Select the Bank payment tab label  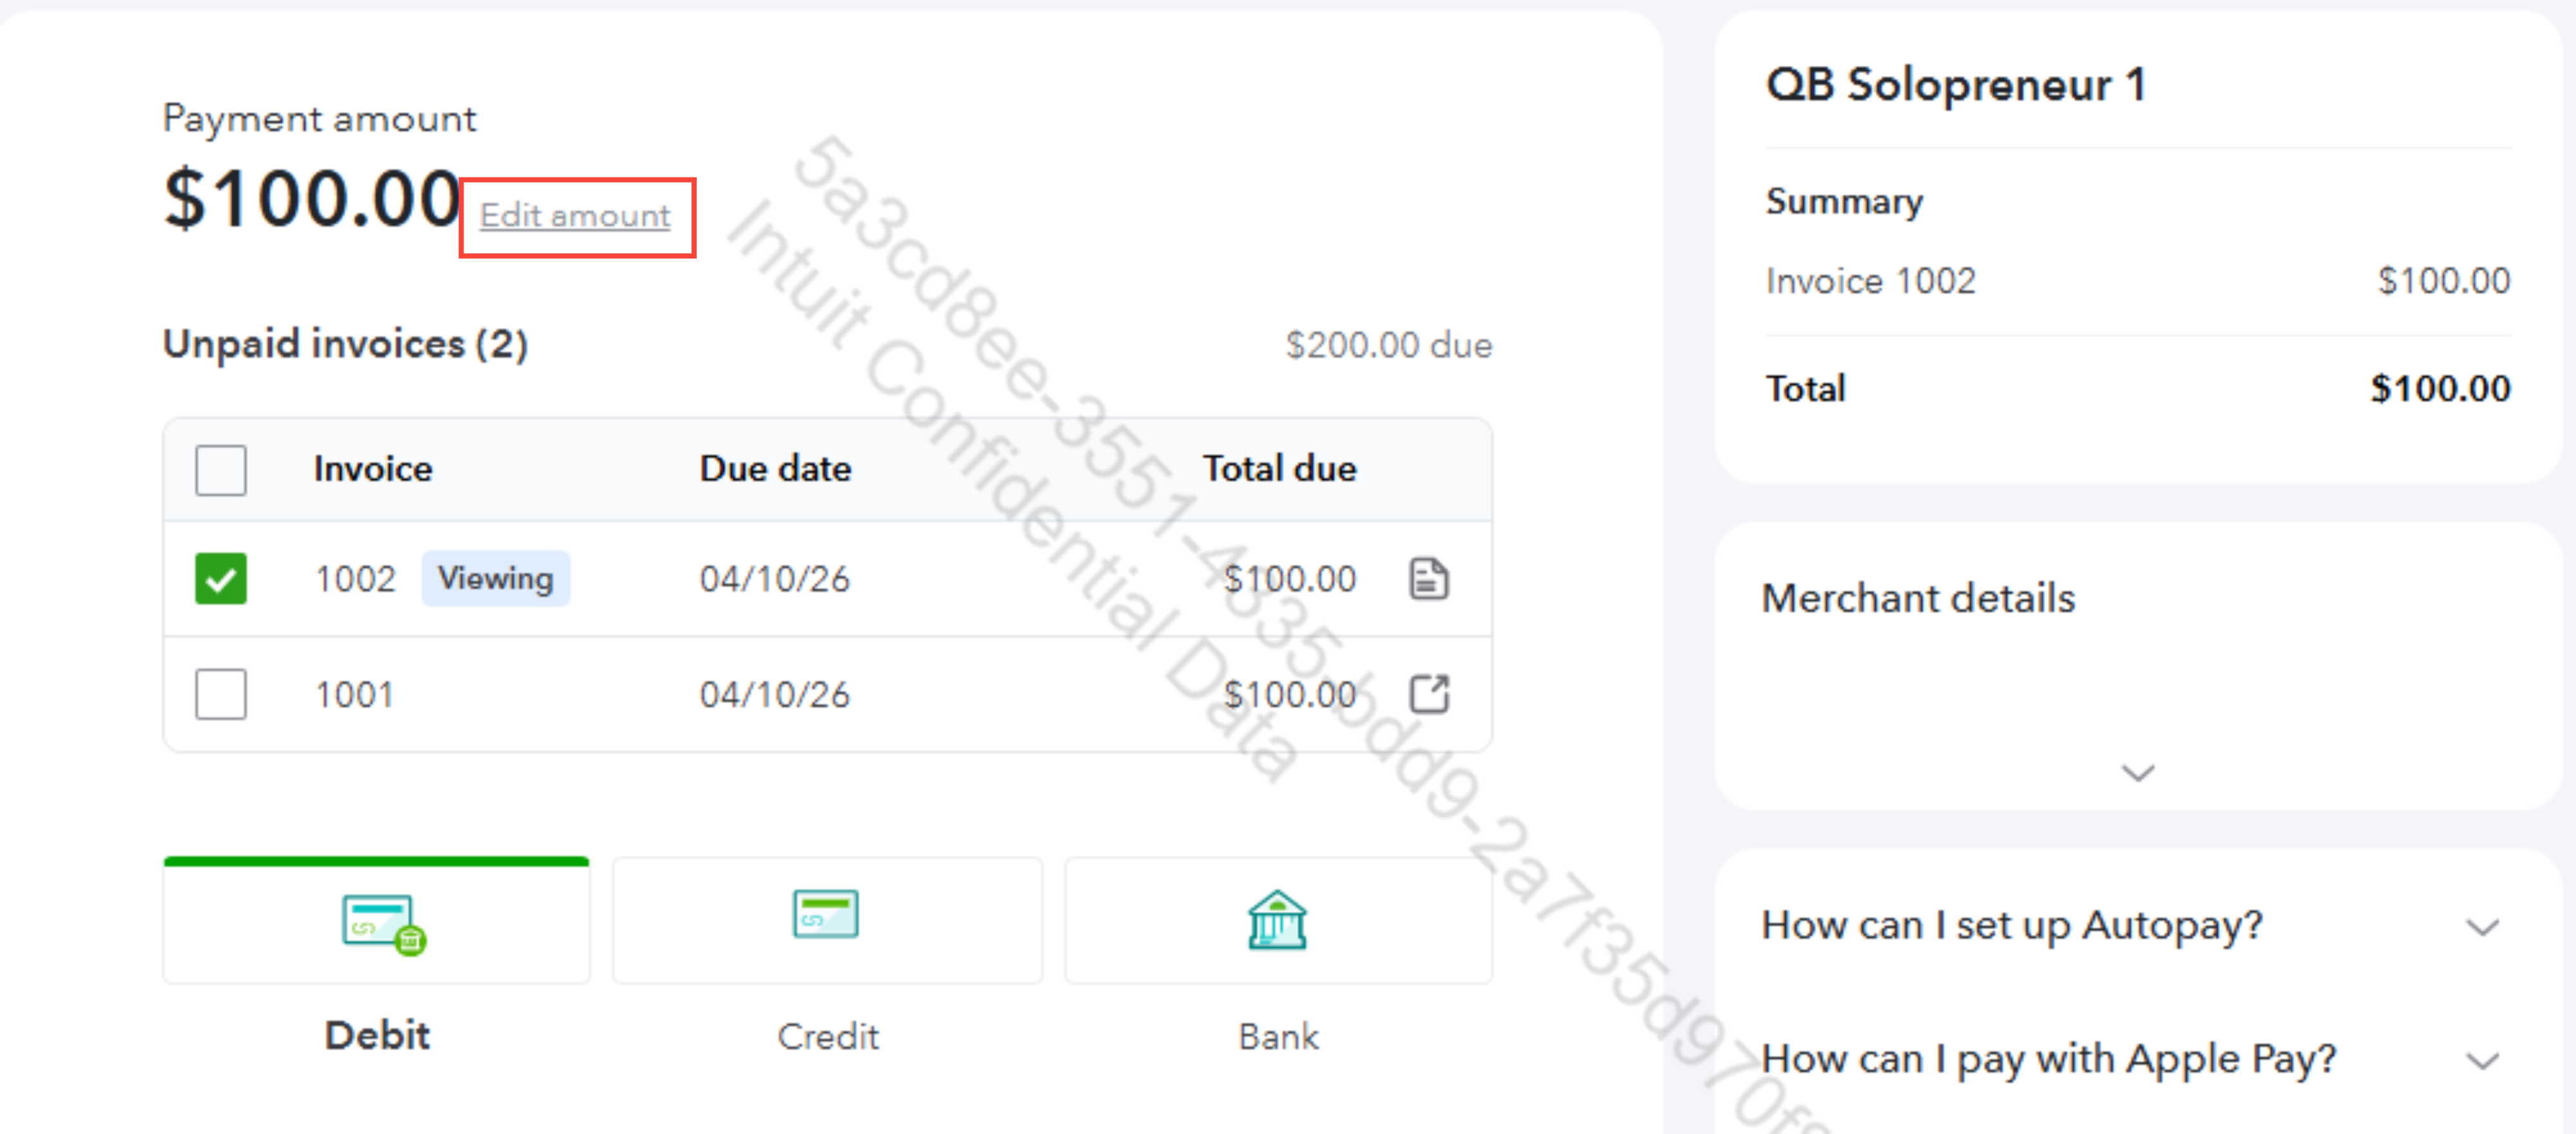point(1278,1036)
